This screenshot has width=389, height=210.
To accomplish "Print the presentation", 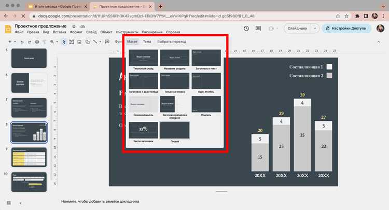I will [x=37, y=42].
